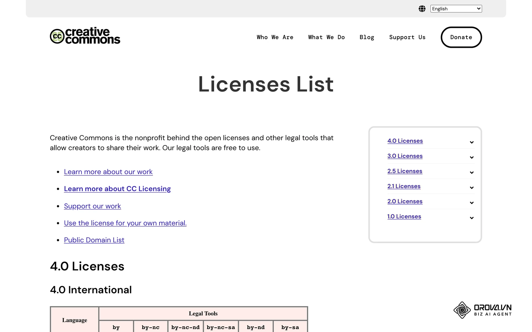Expand the 2.5 Licenses chevron

pos(471,172)
